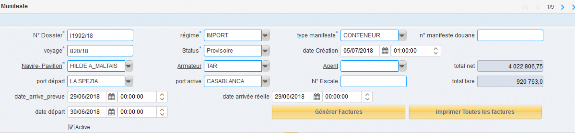The image size is (575, 133).
Task: Open calendar picker for date Création
Action: pyautogui.click(x=385, y=51)
